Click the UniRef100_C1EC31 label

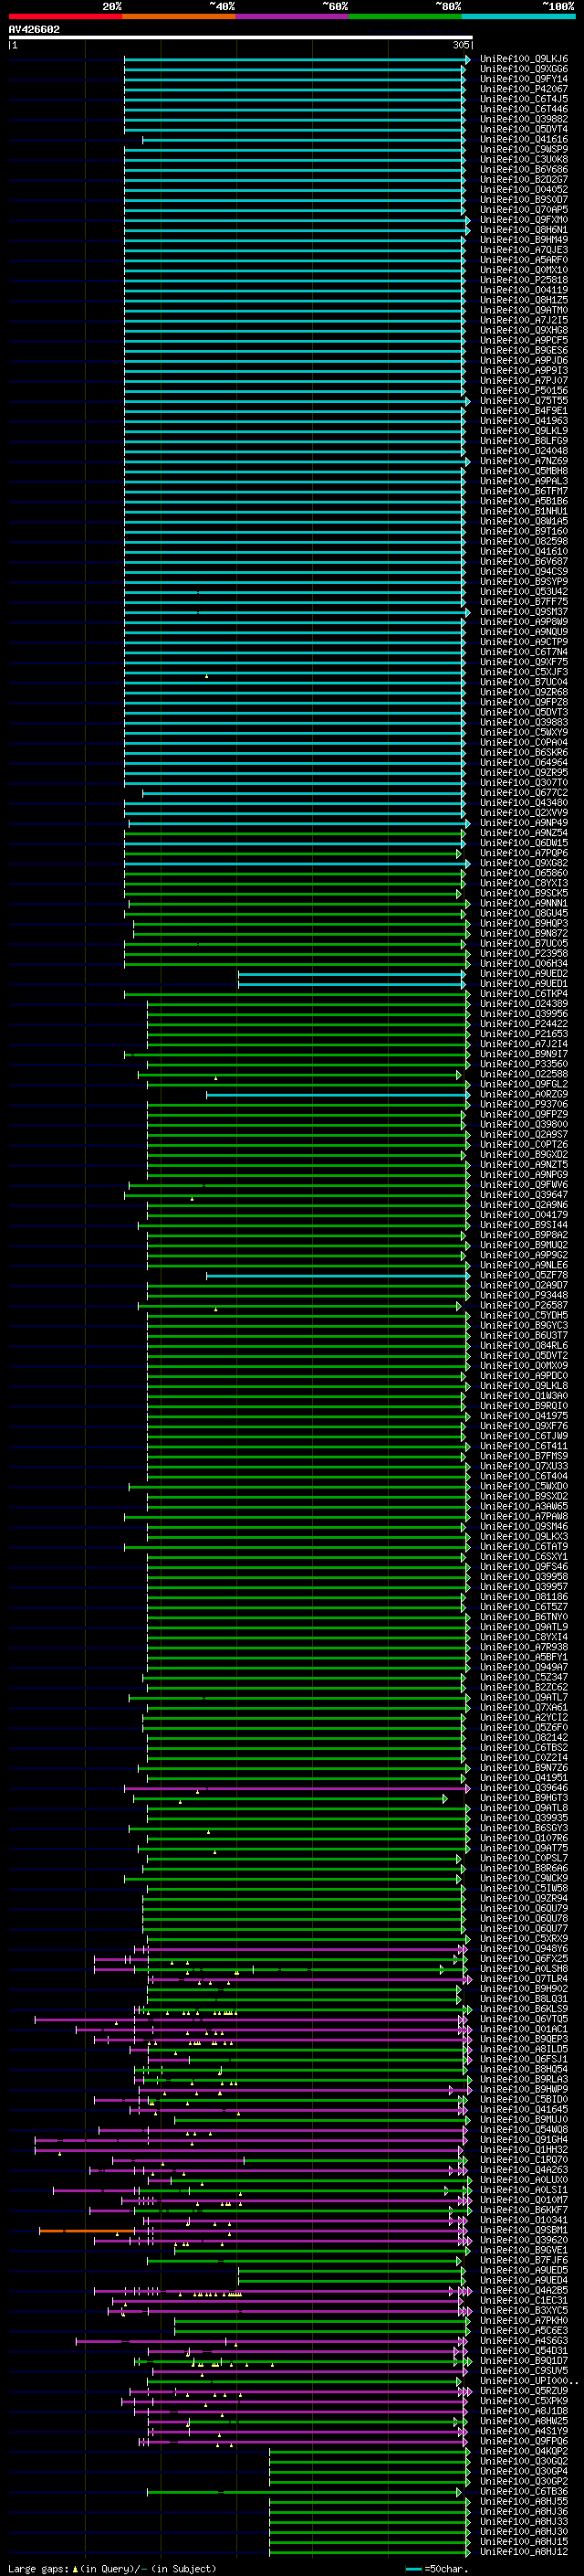click(x=524, y=2300)
